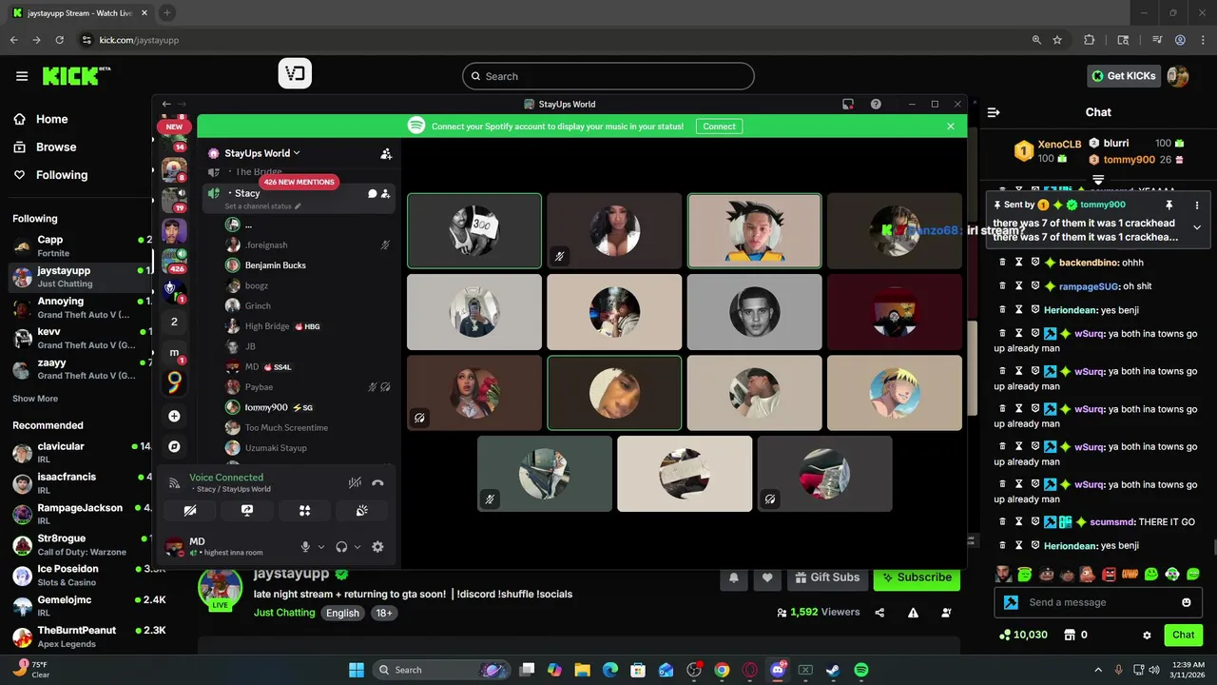Invite people to StayUps World server
Viewport: 1217px width, 685px height.
click(386, 153)
